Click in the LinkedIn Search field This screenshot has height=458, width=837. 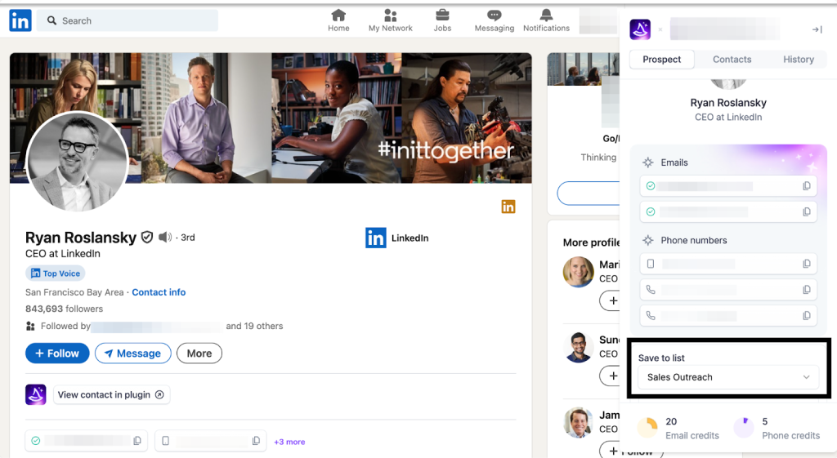[131, 20]
